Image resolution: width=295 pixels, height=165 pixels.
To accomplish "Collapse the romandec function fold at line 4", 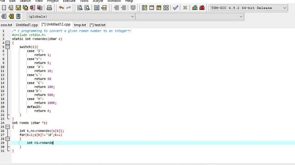I will pos(7,43).
